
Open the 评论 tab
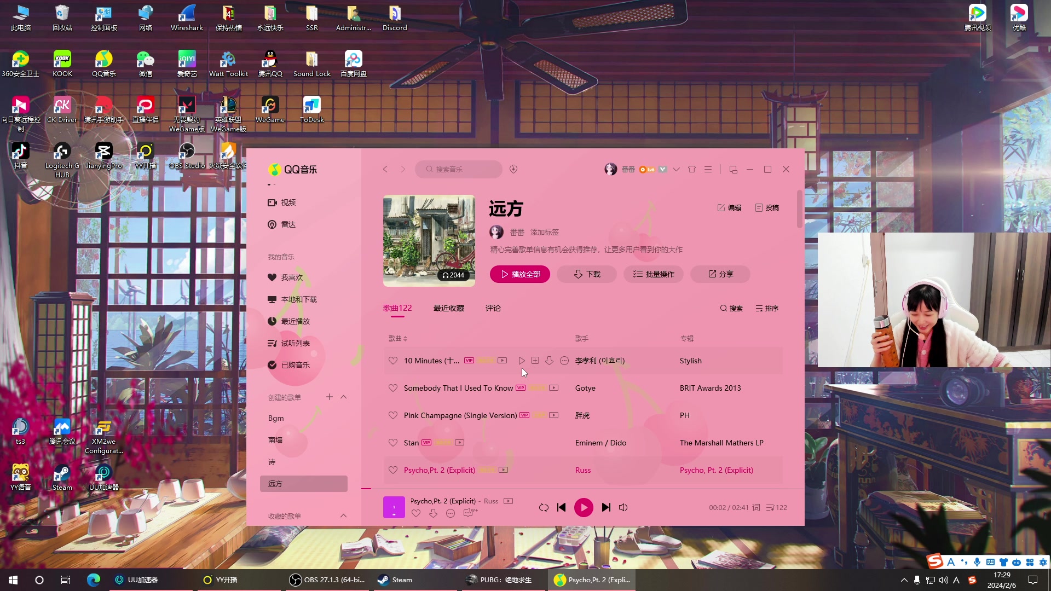pos(493,309)
